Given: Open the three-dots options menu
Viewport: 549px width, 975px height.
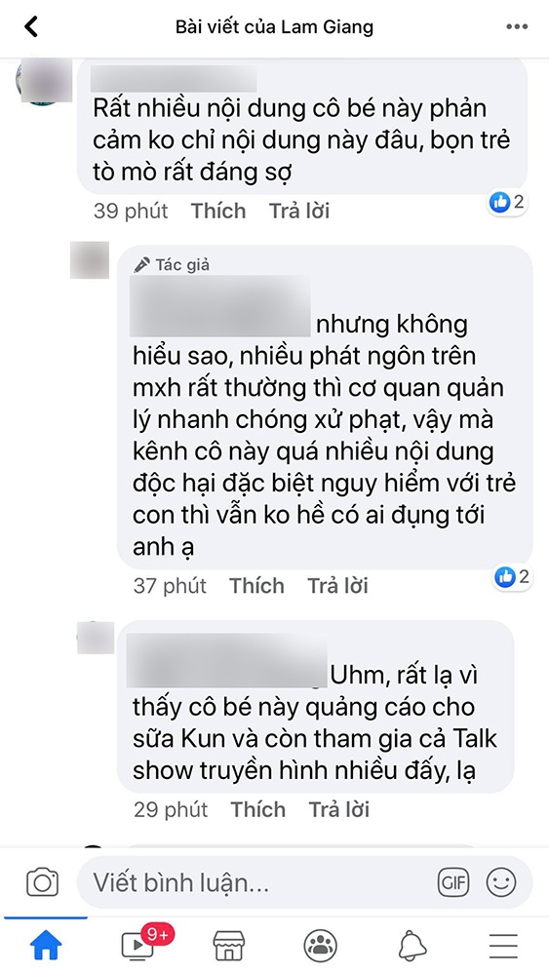Looking at the screenshot, I should (x=517, y=26).
